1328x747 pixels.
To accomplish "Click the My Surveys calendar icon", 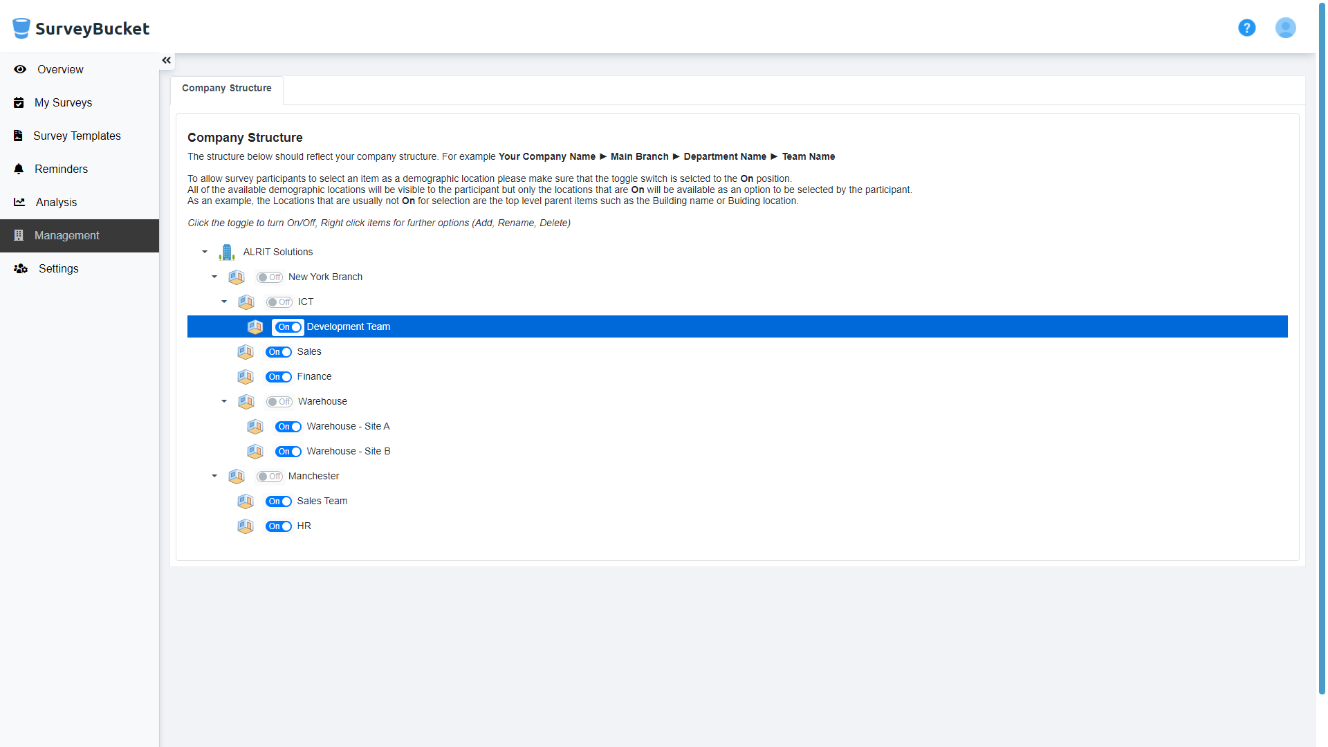I will point(19,102).
